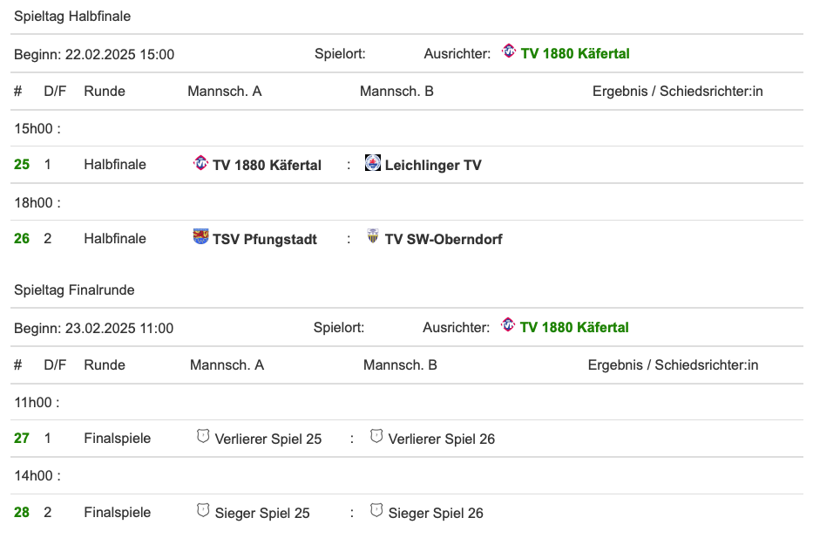
Task: Open match number 27 details
Action: click(22, 439)
